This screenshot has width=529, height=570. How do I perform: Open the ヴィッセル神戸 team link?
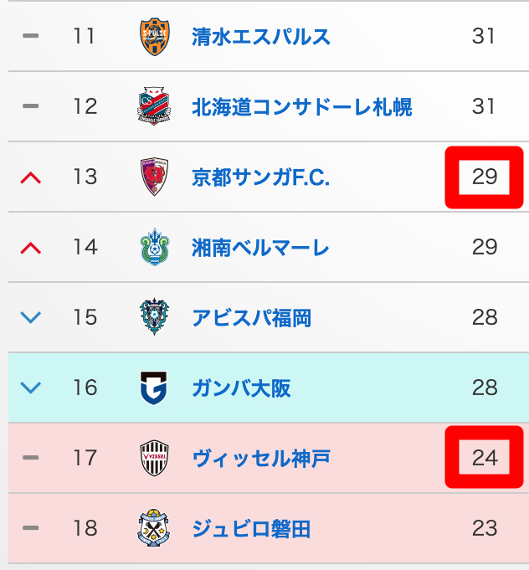(260, 459)
